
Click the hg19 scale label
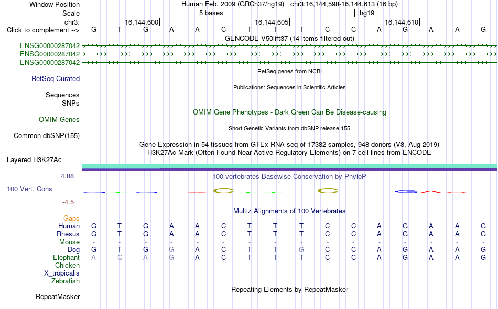click(x=367, y=13)
